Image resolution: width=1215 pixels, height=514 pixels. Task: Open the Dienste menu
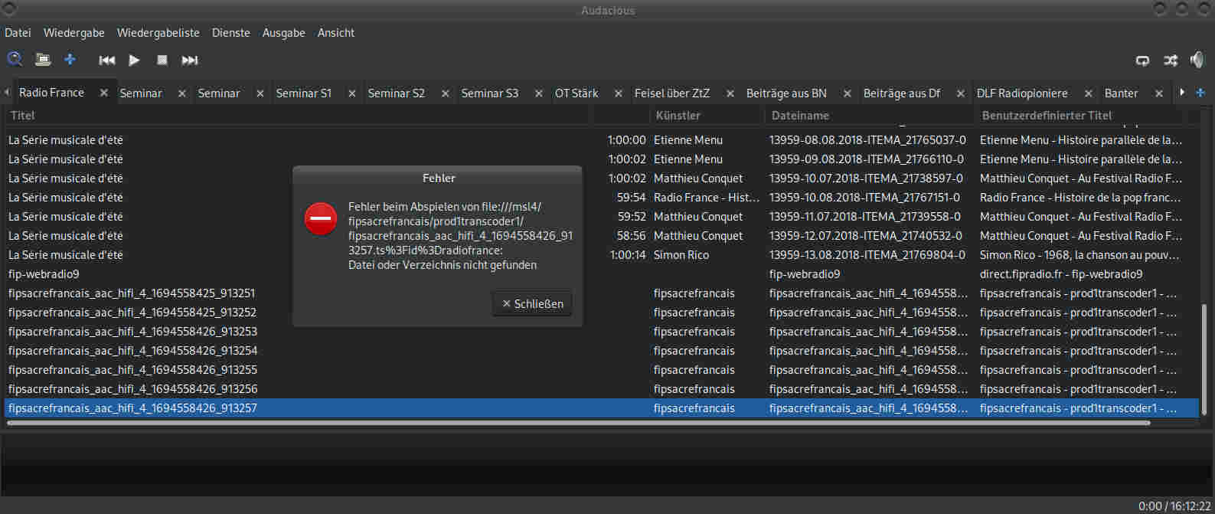point(231,33)
